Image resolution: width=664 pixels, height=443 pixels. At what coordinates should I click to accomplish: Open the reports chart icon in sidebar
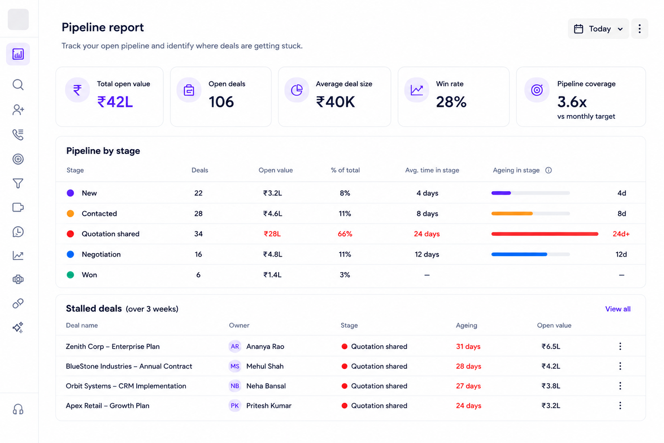coord(18,54)
